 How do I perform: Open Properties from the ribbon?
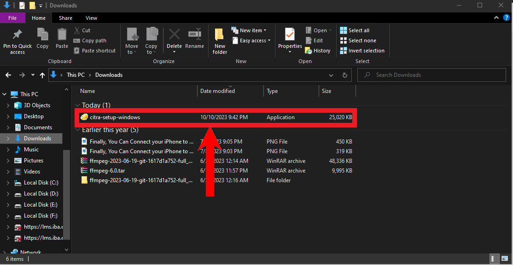tap(290, 38)
